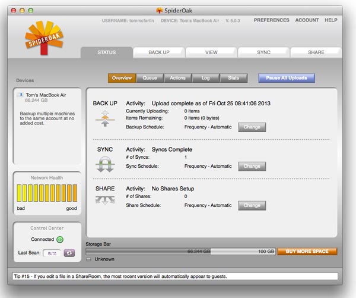The width and height of the screenshot is (356, 298).
Task: Click the DEVICE: Tom's MacBook Air label
Action: 190,21
